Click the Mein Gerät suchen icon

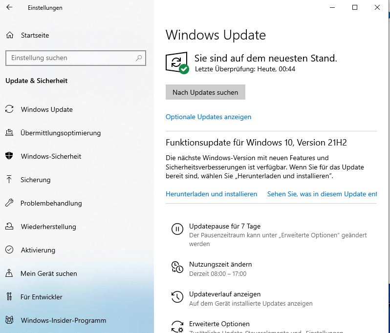pos(9,273)
